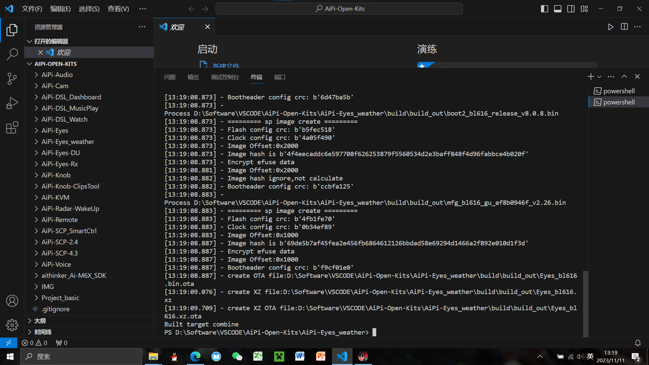The height and width of the screenshot is (365, 649).
Task: Click the 新建文件 link on welcome page
Action: [226, 65]
